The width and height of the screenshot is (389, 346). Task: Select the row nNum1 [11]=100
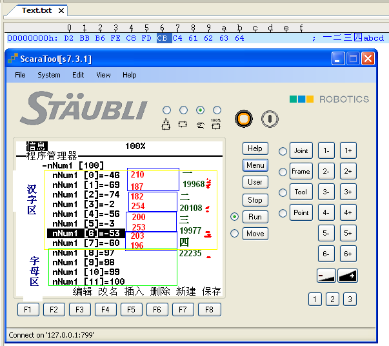[x=88, y=281]
